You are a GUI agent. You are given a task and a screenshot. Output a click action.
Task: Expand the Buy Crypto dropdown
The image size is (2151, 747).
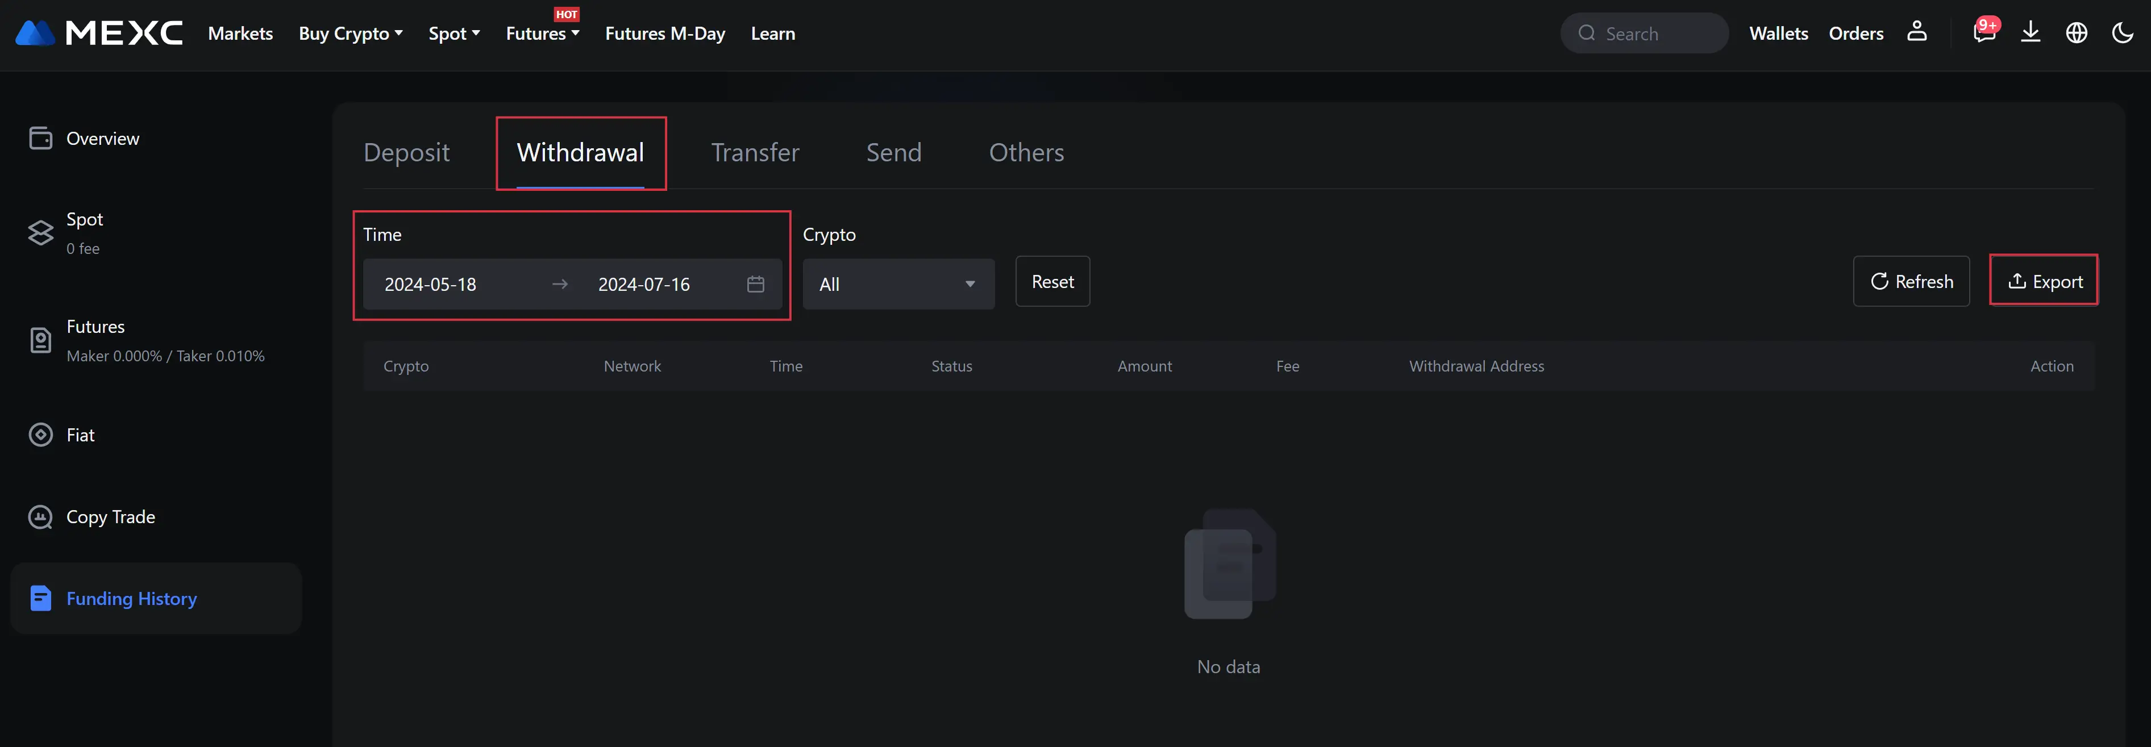(350, 34)
